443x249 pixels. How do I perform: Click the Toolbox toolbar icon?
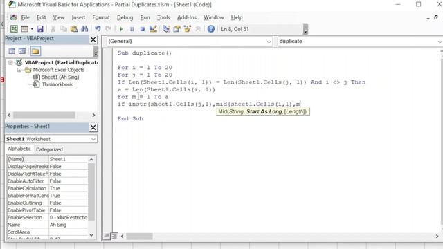click(198, 29)
